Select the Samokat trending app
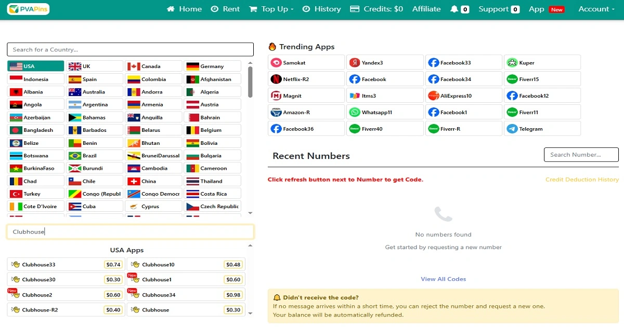624x327 pixels. click(x=306, y=62)
